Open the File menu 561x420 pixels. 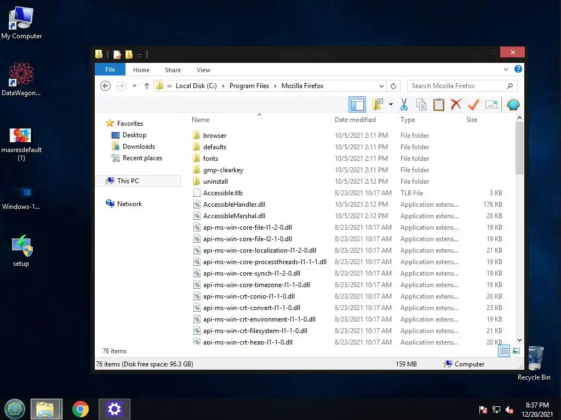(x=110, y=69)
